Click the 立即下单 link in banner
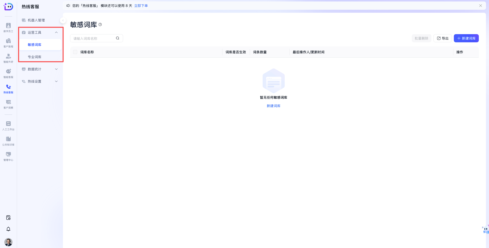 [x=141, y=6]
